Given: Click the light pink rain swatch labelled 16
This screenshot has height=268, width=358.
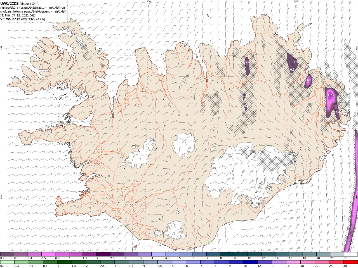Looking at the screenshot, I should [x=293, y=262].
